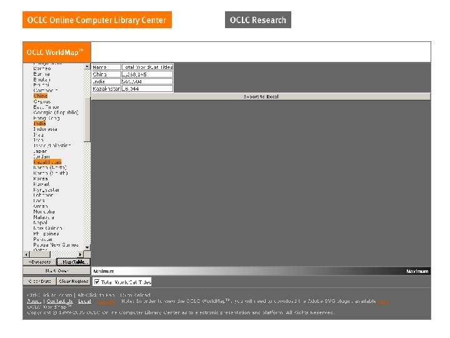Screen dimensions: 450x338
Task: Select East Timor in the country list
Action: 46,107
